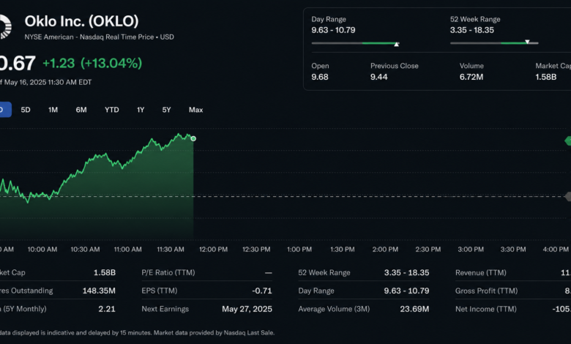Click the Oklo Inc. (OKLO) title
The height and width of the screenshot is (344, 571).
tap(81, 21)
